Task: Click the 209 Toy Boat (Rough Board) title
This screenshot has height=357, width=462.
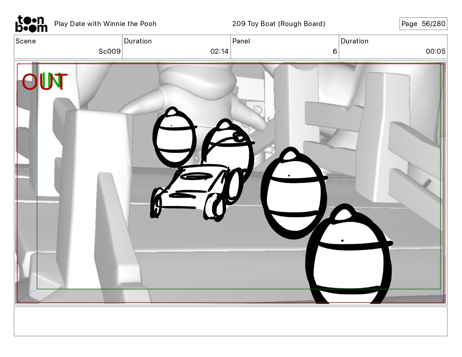Action: (x=279, y=24)
